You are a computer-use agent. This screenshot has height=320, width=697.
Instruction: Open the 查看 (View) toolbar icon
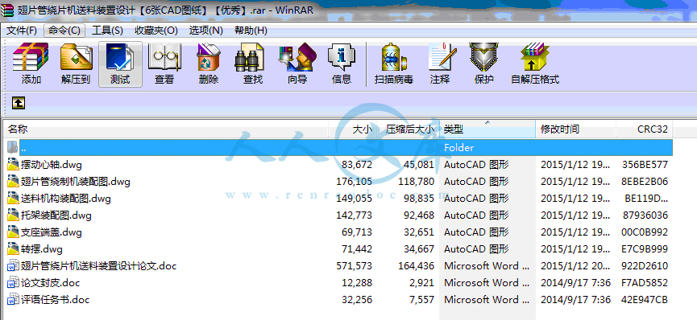[164, 64]
